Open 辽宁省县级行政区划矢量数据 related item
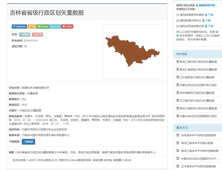222x170 pixels. (x=197, y=77)
